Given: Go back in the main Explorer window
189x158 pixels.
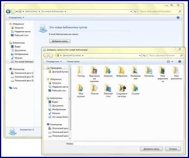Looking at the screenshot, I should [x=8, y=11].
